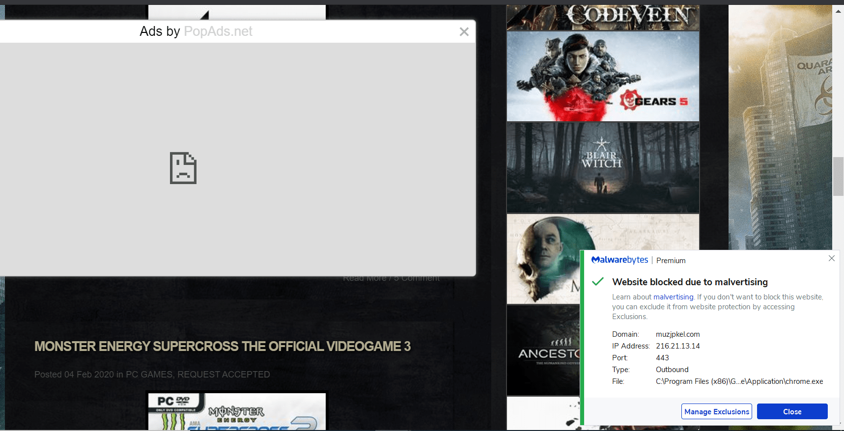Open the Blair Witch game thumbnail
The width and height of the screenshot is (844, 431).
(603, 167)
